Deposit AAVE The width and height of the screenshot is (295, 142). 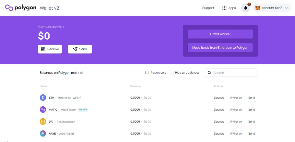pyautogui.click(x=219, y=134)
